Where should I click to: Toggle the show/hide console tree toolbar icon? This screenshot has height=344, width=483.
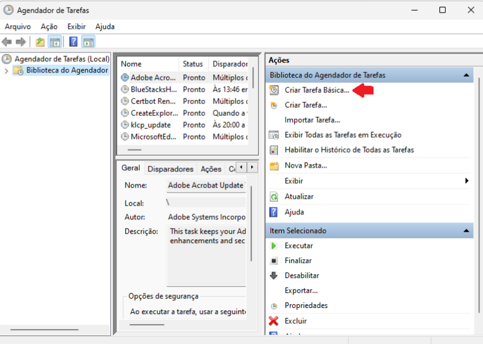coord(55,42)
